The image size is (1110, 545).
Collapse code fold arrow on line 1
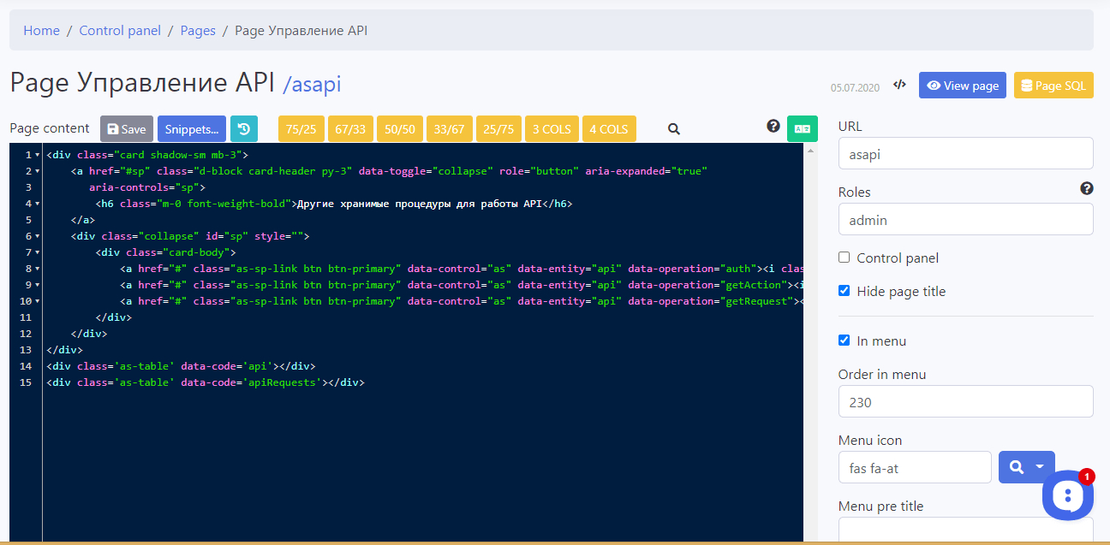(38, 155)
